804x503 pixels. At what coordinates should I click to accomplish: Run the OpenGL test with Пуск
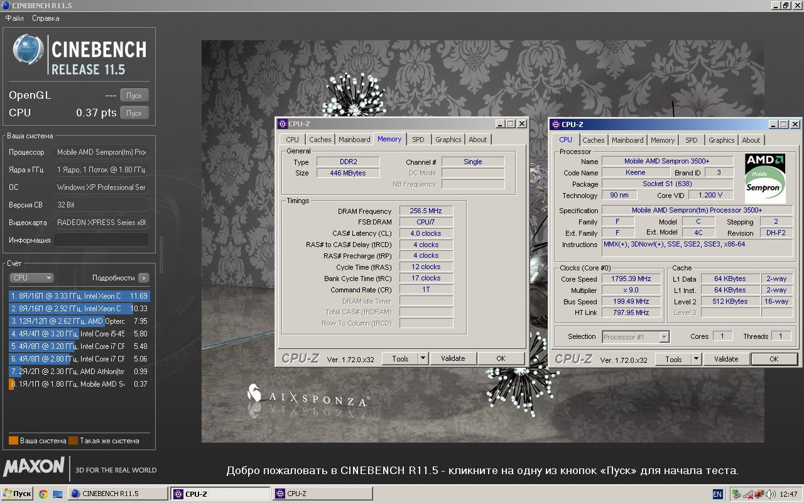[134, 96]
